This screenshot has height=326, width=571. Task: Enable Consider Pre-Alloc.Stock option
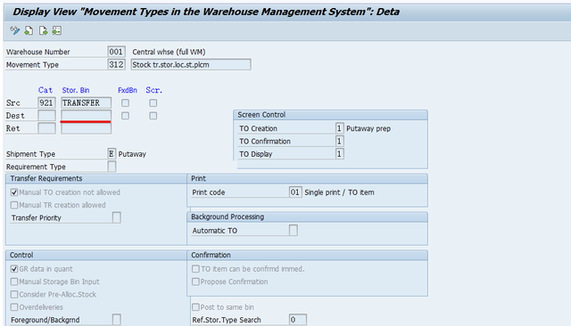pos(14,295)
